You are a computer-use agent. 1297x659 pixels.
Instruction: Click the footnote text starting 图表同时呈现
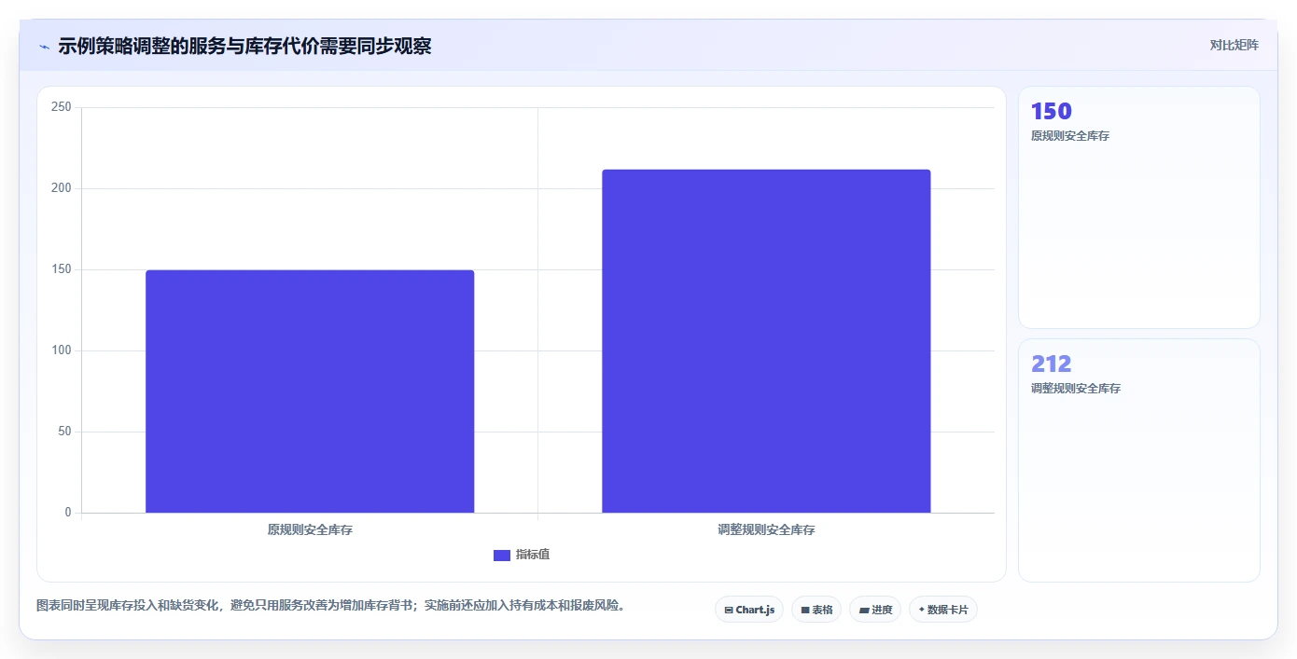(x=330, y=605)
